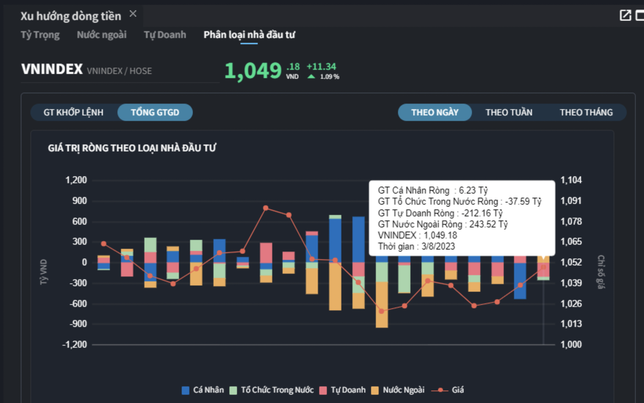Open panel in external popout window
Viewport: 644px width, 403px height.
(625, 15)
